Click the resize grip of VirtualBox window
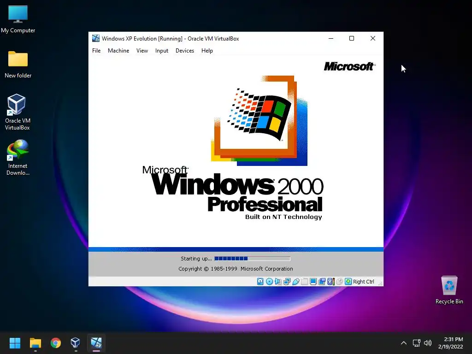472x354 pixels. pyautogui.click(x=380, y=283)
